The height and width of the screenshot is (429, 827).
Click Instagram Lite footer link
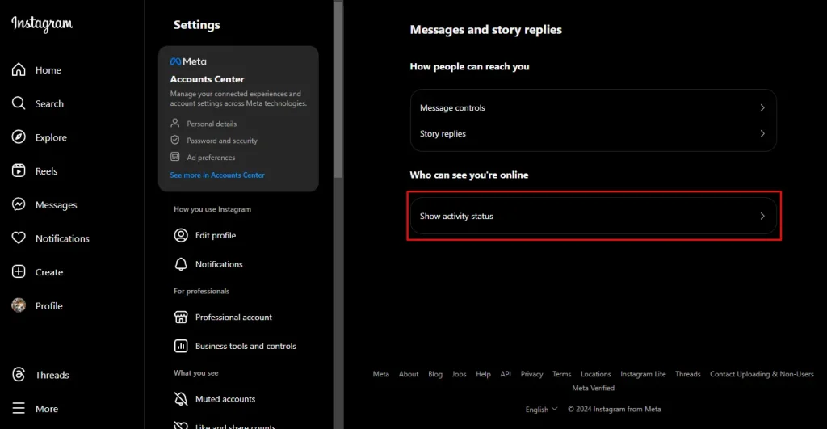(x=643, y=374)
